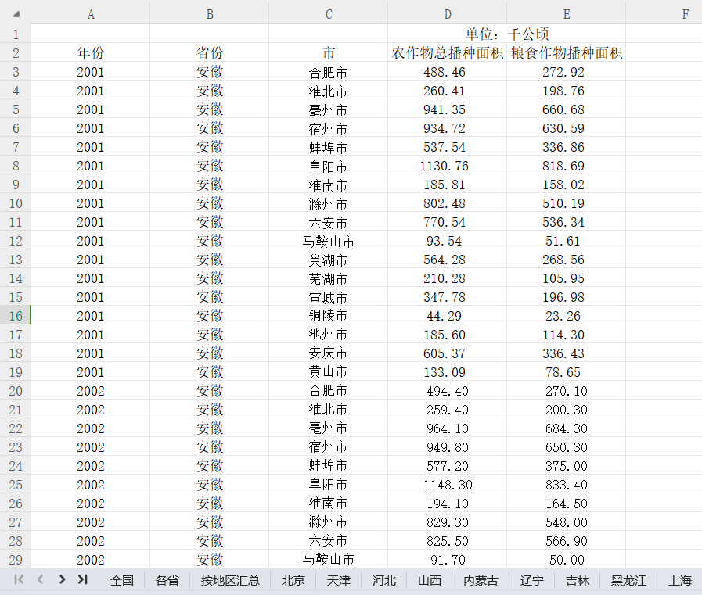This screenshot has height=595, width=702.
Task: Click the next sheet arrow
Action: point(61,579)
